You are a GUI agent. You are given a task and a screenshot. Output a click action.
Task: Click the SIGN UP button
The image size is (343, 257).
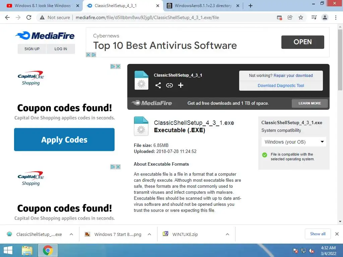point(32,49)
